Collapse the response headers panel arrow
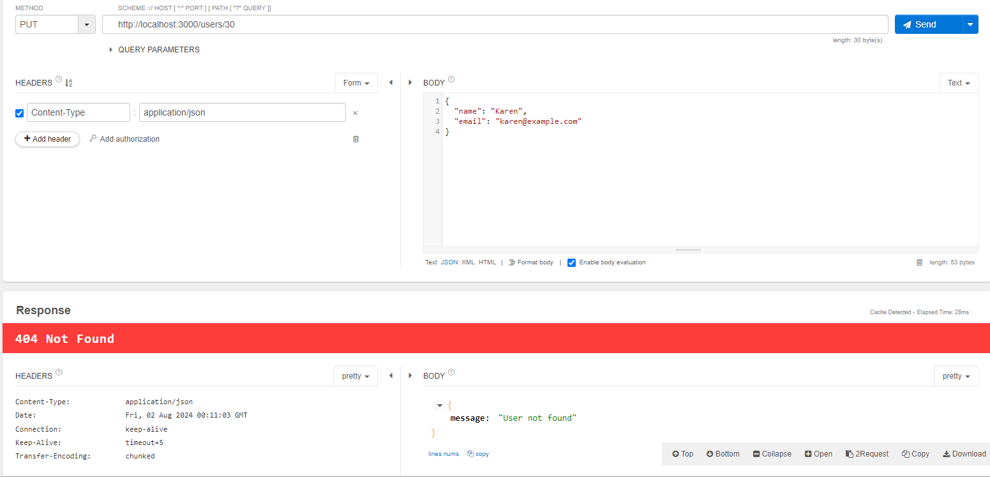This screenshot has width=990, height=477. [x=391, y=375]
